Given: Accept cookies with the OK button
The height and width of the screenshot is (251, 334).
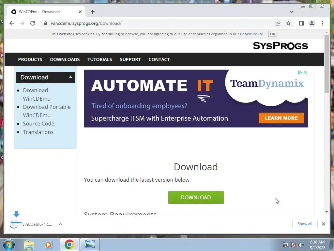Looking at the screenshot, I should (x=272, y=34).
